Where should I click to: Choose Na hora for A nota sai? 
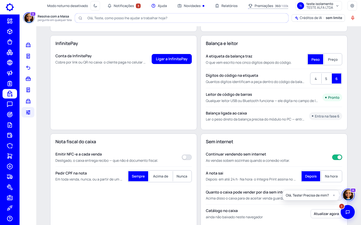(331, 176)
